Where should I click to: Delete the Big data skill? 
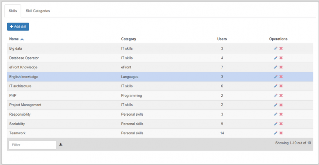click(x=281, y=48)
